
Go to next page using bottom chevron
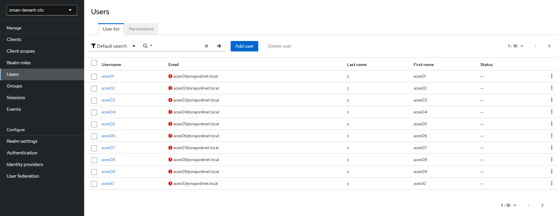coord(542,205)
